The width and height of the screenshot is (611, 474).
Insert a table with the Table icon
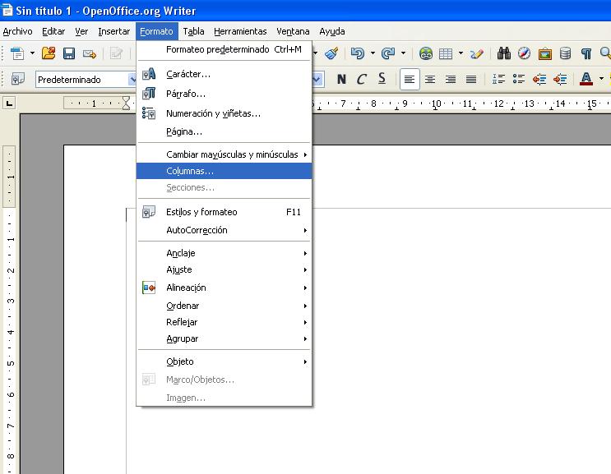[446, 53]
